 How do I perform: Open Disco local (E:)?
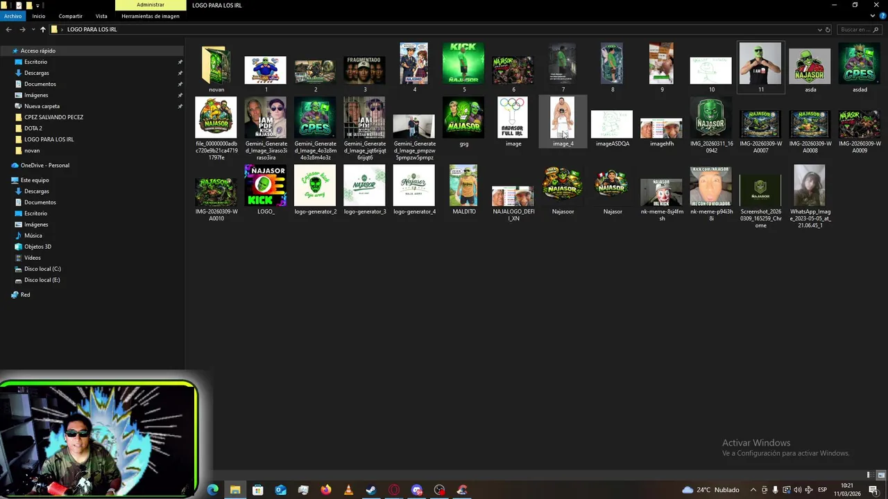42,280
